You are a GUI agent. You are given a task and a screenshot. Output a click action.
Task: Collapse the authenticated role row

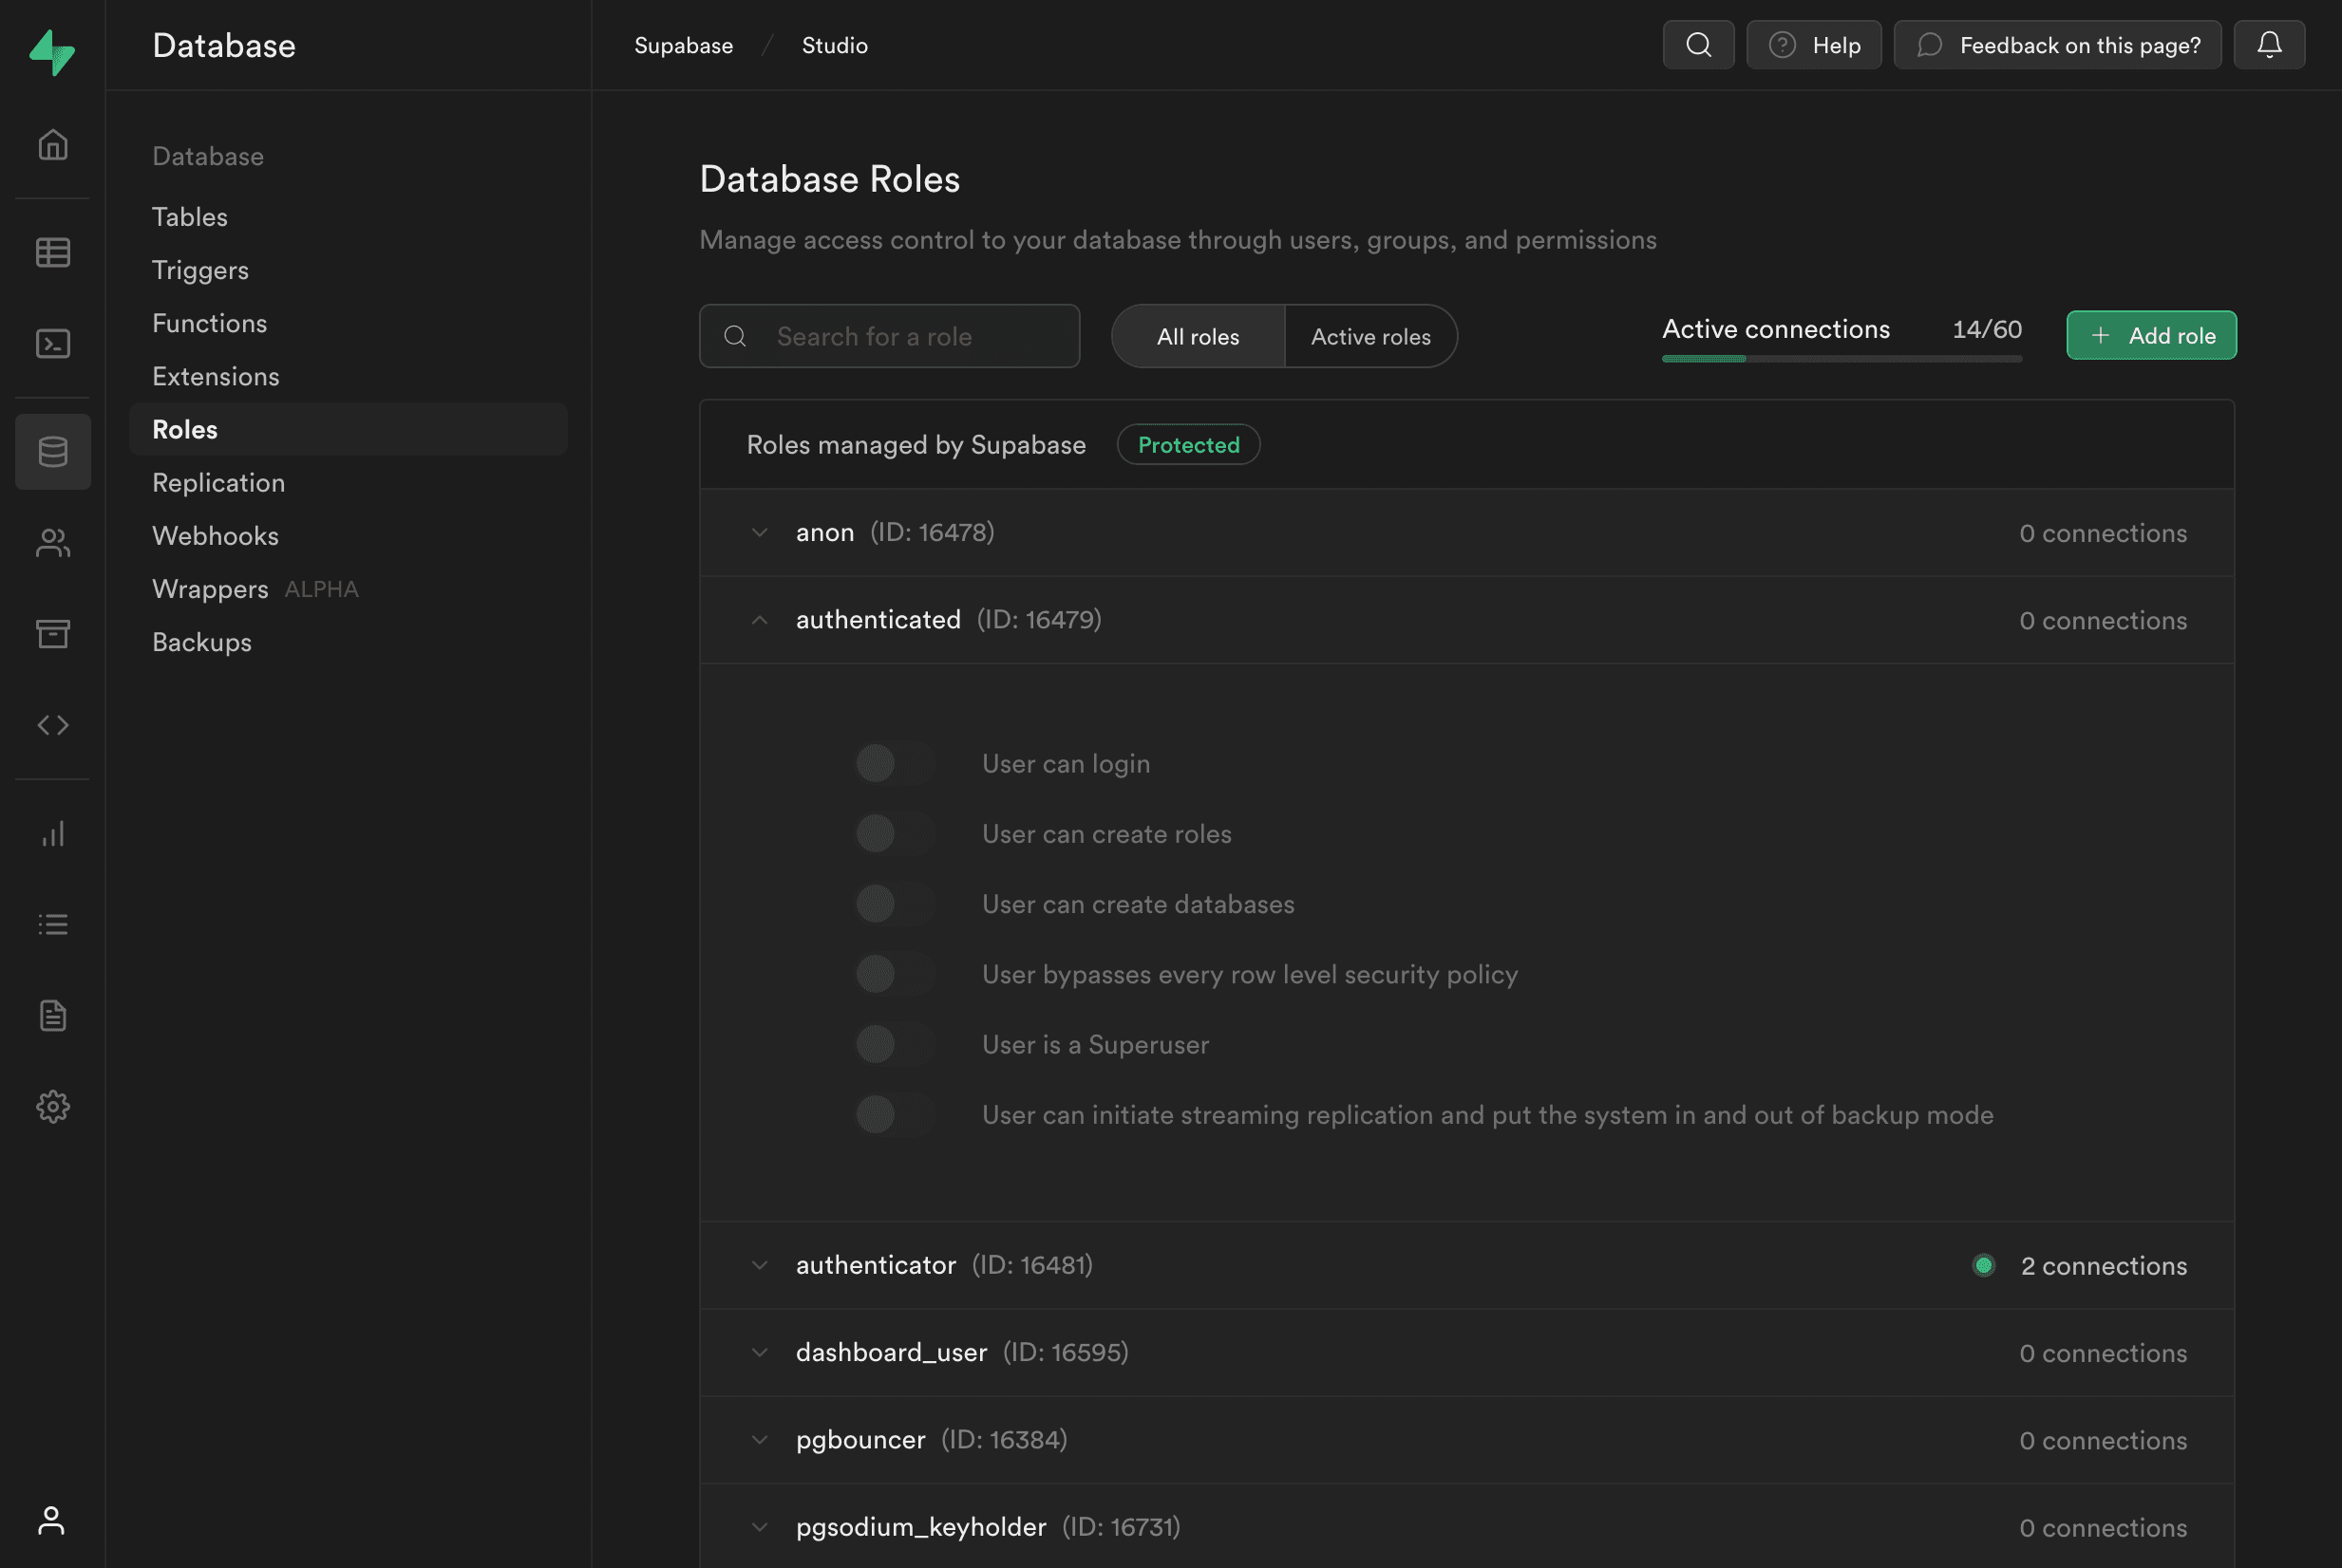point(760,620)
